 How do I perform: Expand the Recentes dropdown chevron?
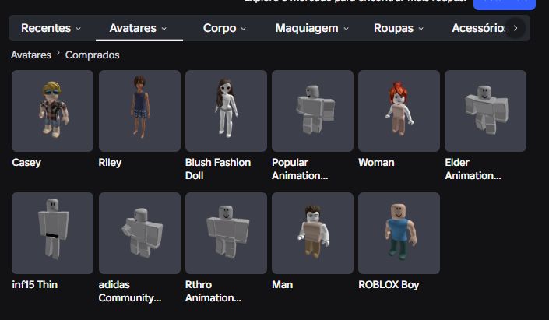(79, 29)
